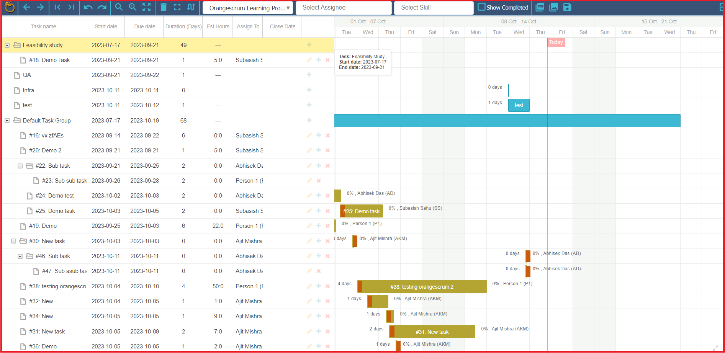This screenshot has width=725, height=353.
Task: Collapse the Default Task Group
Action: coord(7,121)
